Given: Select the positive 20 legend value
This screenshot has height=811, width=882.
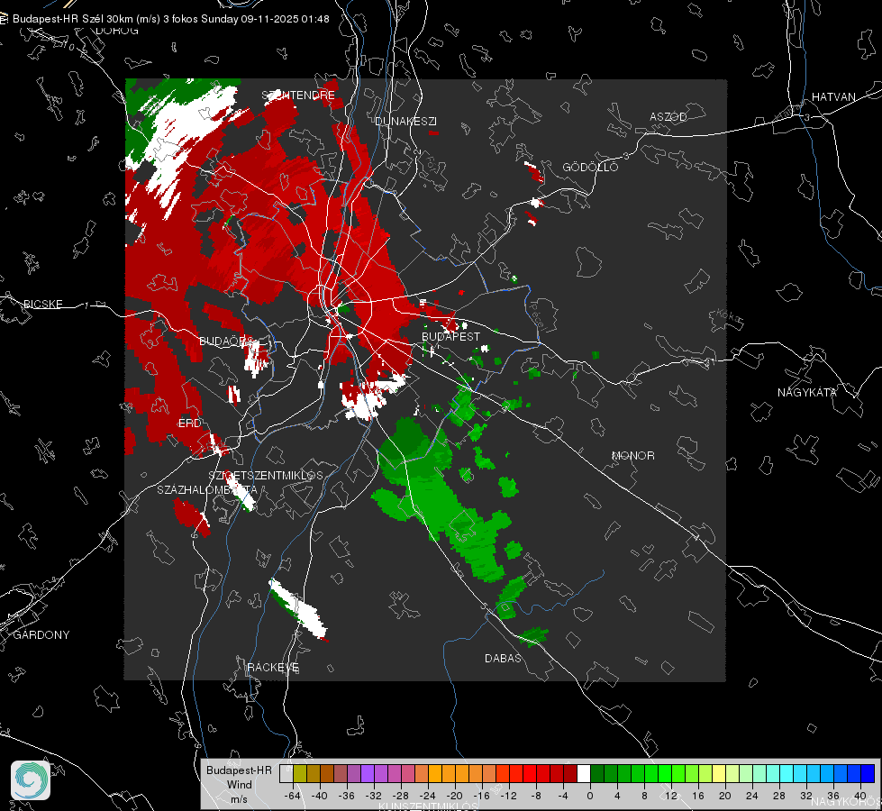Looking at the screenshot, I should click(725, 796).
